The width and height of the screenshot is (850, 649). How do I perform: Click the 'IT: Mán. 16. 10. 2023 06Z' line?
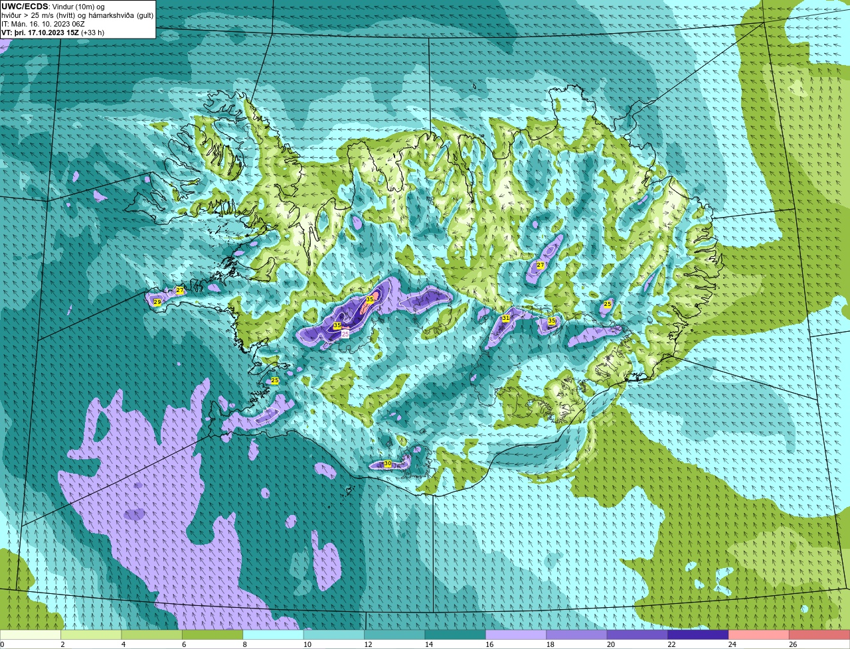pos(43,24)
